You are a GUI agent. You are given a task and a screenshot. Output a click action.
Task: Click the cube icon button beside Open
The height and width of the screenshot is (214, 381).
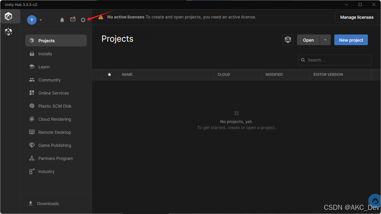click(288, 40)
